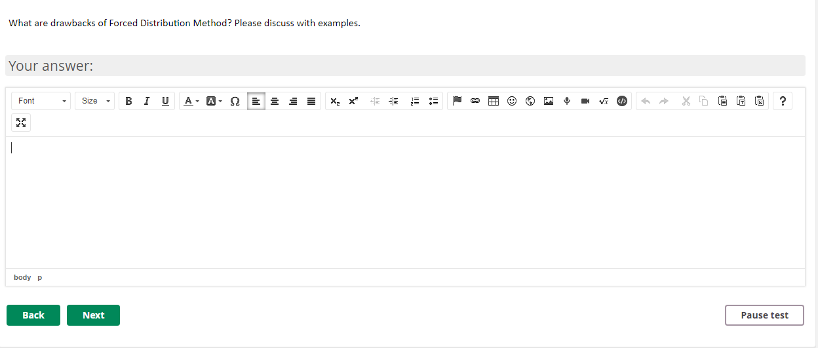Click the insert table icon
This screenshot has width=818, height=348.
coord(494,101)
